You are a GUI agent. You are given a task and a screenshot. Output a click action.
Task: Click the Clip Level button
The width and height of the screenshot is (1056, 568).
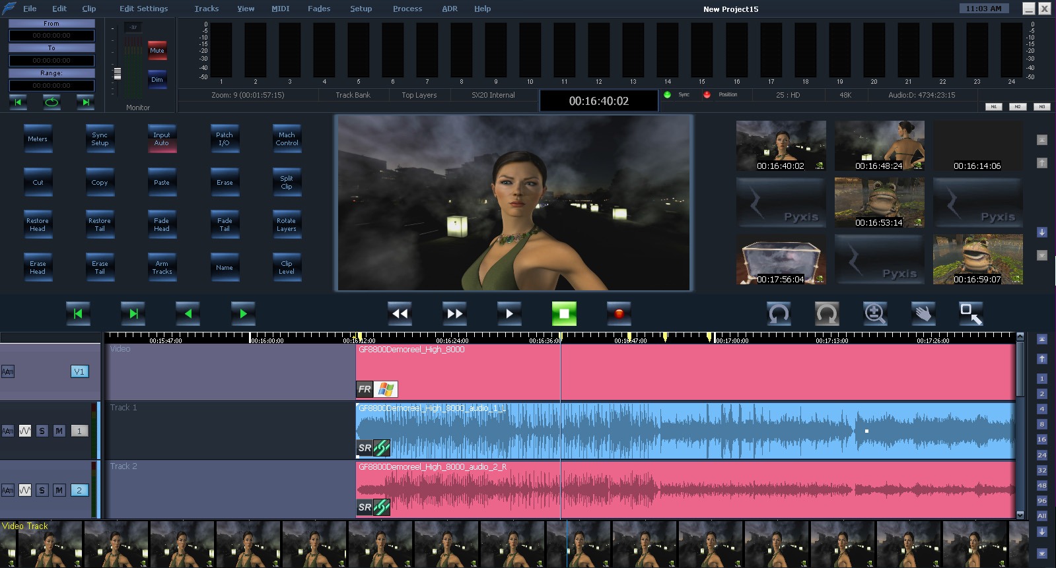click(287, 268)
